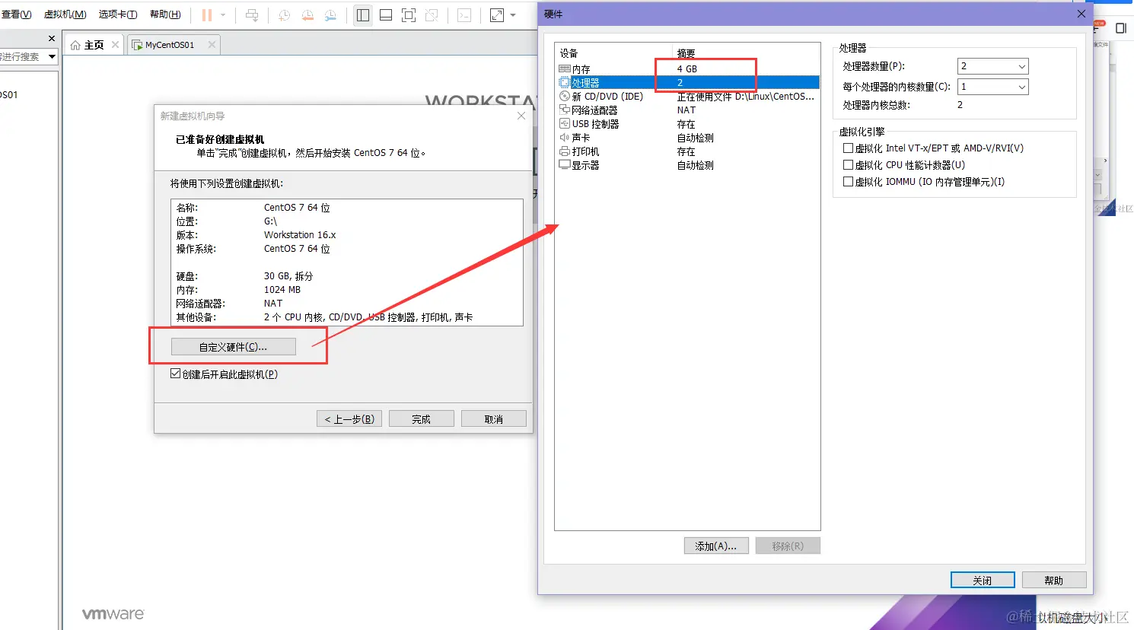Enable 虚拟化 Intel VT-x/EPT 或 AMD-V/RVI
Screen dimensions: 1134x630
click(848, 148)
